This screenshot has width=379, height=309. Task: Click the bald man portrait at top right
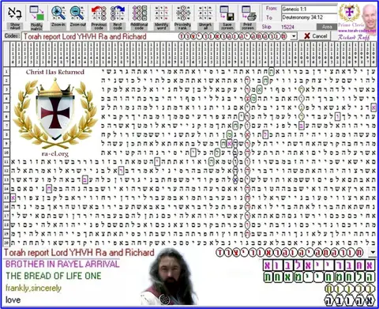pos(370,16)
